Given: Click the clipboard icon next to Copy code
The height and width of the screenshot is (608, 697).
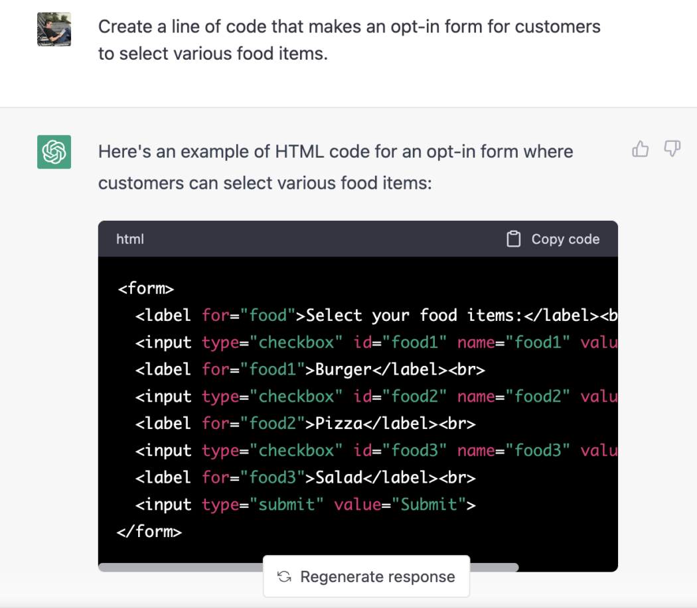Looking at the screenshot, I should point(514,239).
